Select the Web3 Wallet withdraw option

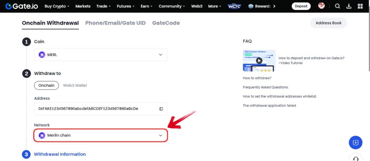click(75, 85)
